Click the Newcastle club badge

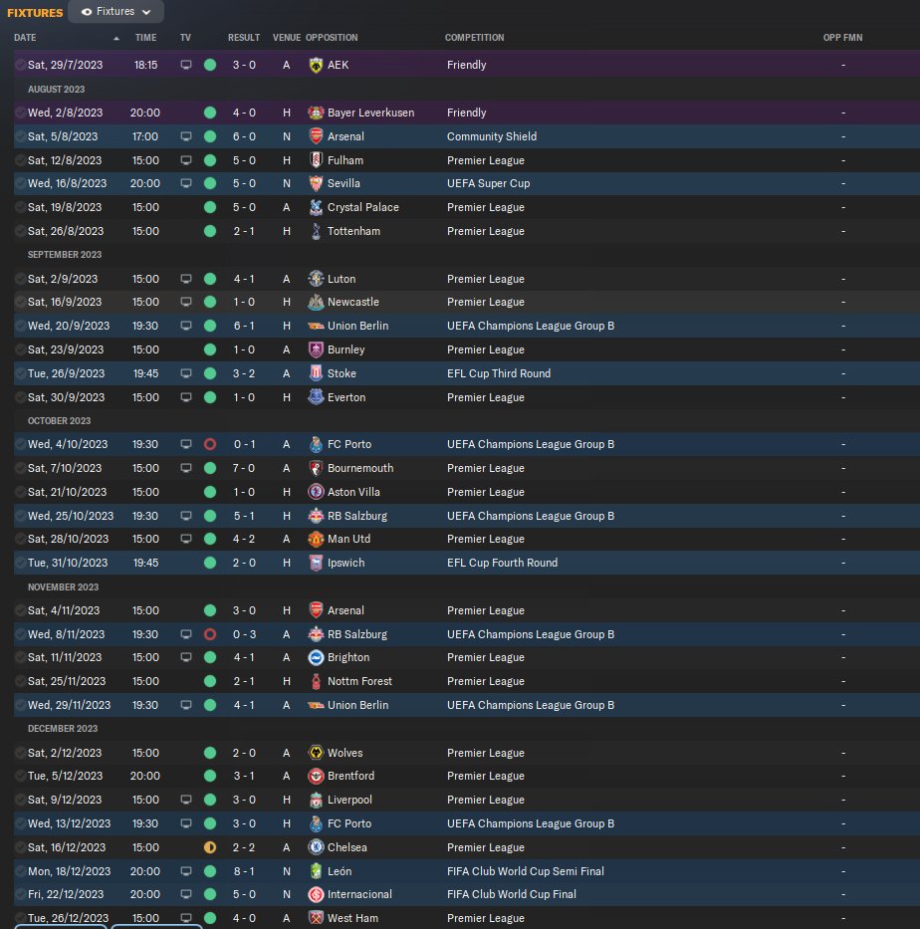coord(316,302)
